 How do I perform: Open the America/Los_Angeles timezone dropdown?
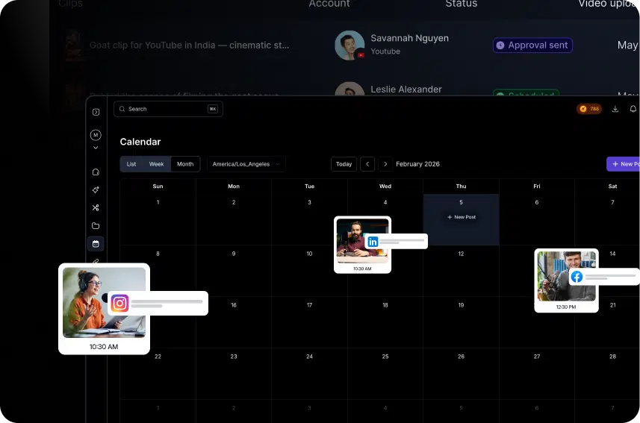click(x=246, y=164)
